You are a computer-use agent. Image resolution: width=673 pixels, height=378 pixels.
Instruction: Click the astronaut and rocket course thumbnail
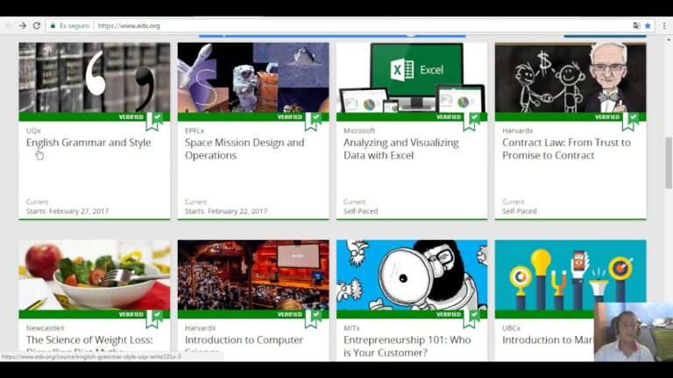253,78
